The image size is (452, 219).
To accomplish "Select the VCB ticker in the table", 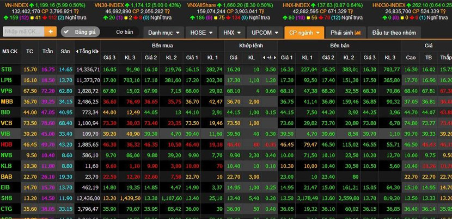I will coord(7,123).
